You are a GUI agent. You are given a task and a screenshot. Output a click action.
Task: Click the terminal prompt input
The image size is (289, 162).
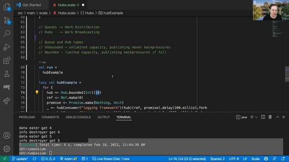[50, 153]
